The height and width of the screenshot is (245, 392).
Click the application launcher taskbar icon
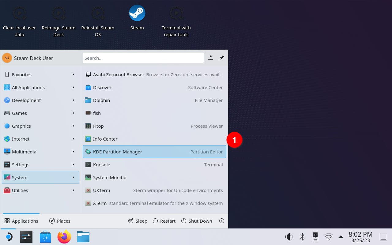[8, 237]
